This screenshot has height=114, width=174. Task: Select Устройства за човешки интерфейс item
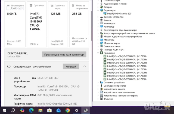click(x=121, y=96)
